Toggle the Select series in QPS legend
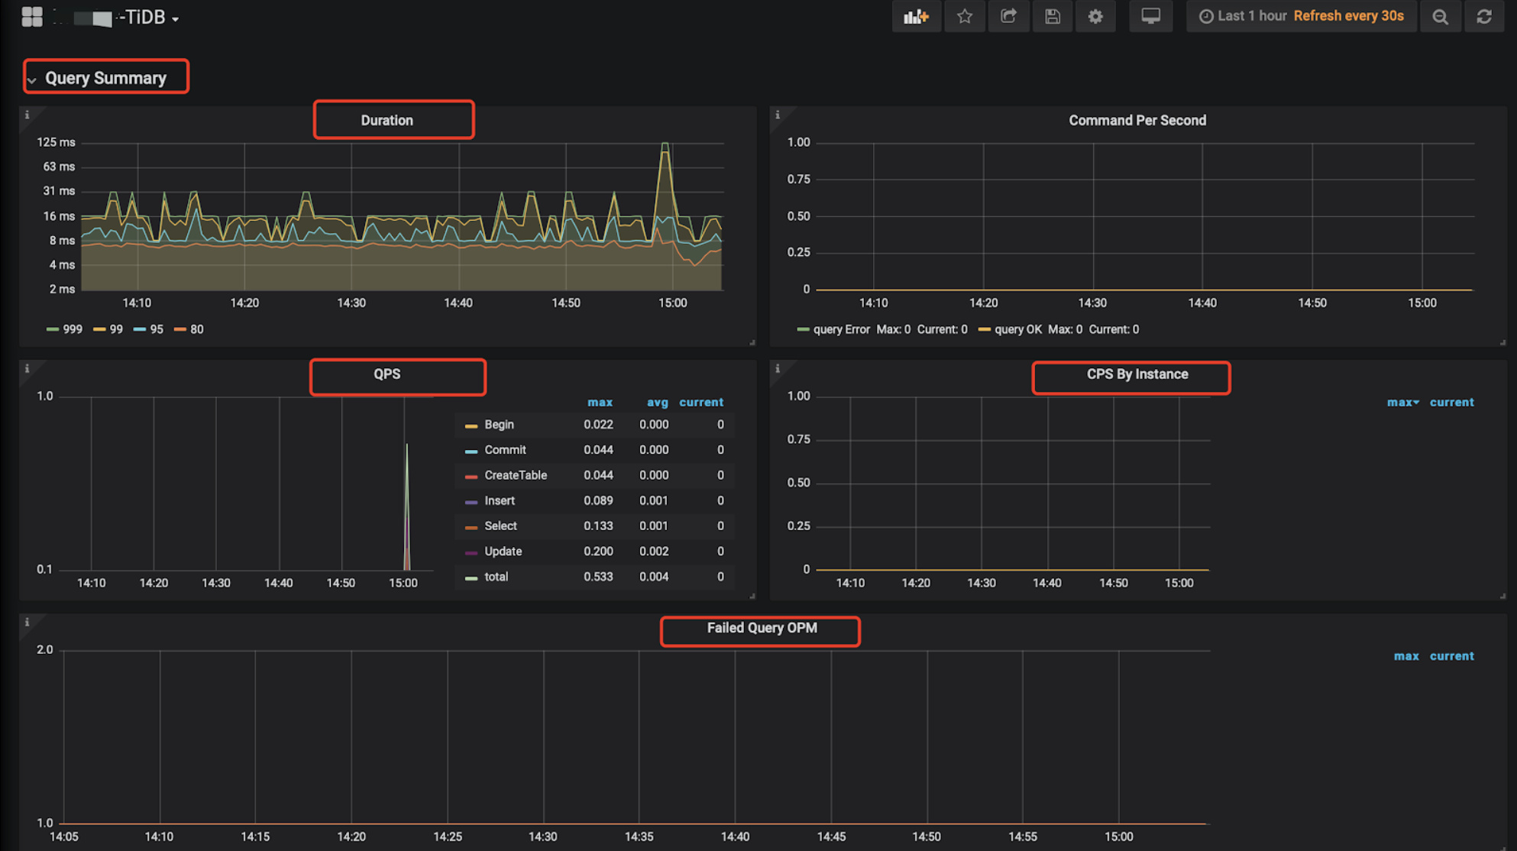1517x851 pixels. [x=500, y=526]
